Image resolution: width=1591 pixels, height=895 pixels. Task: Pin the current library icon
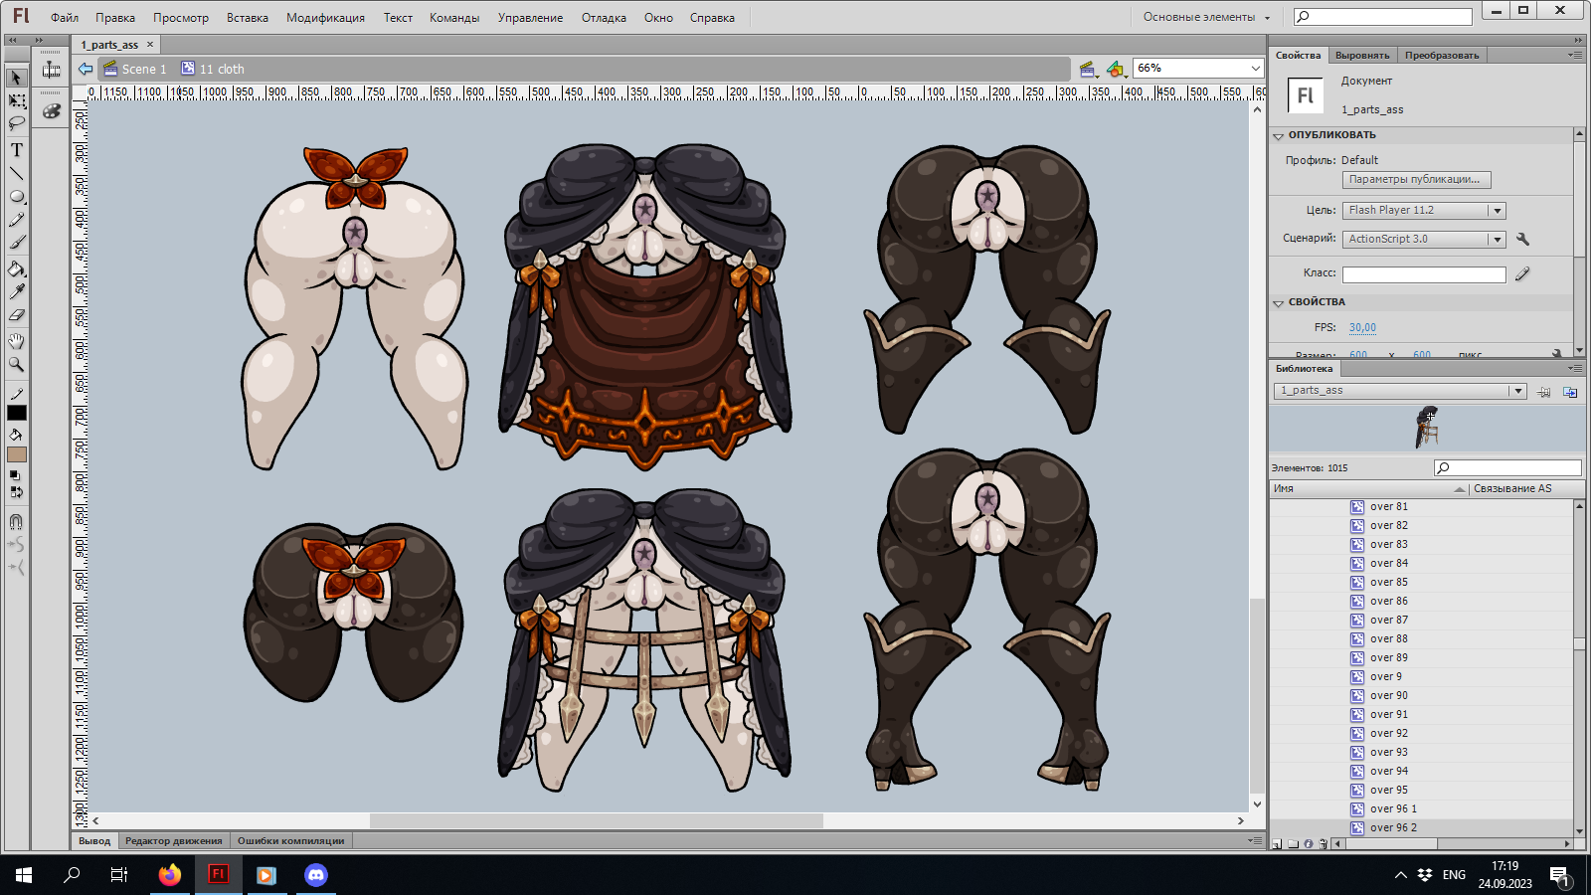coord(1543,392)
